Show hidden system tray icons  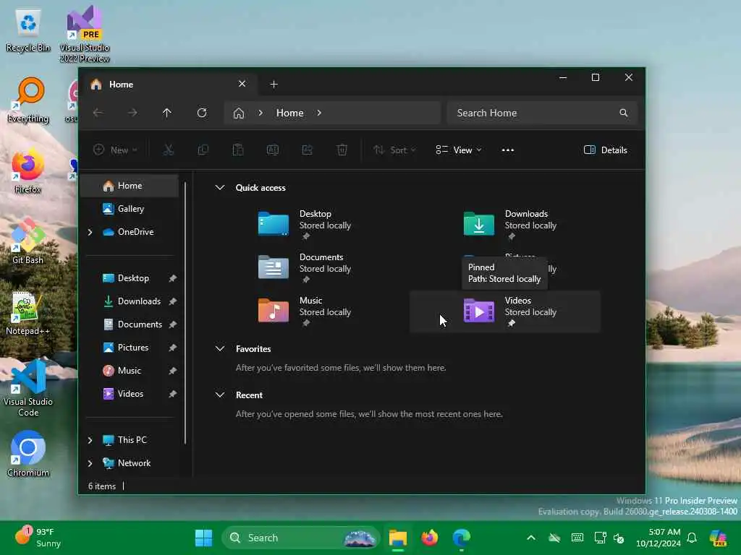pyautogui.click(x=531, y=538)
